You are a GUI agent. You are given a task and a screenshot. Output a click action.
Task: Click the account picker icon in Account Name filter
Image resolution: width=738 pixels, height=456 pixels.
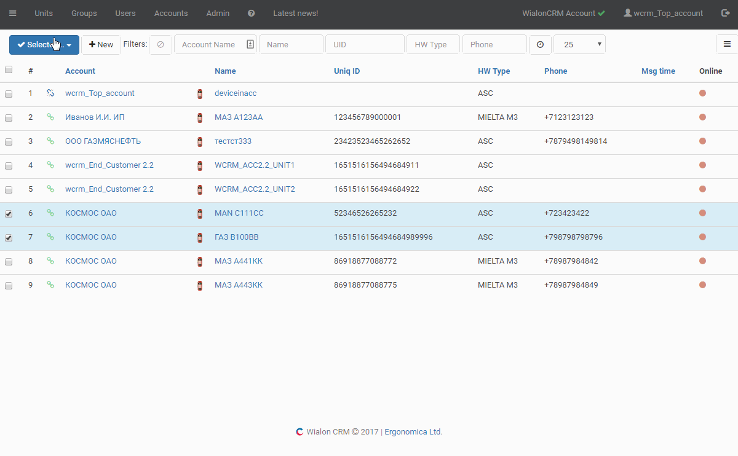tap(250, 44)
